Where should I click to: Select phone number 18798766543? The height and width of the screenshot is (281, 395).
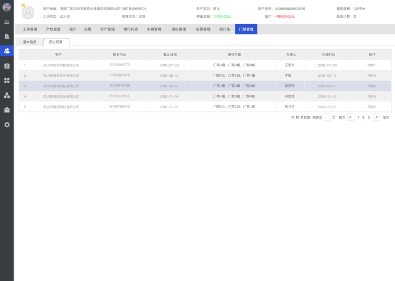point(119,107)
